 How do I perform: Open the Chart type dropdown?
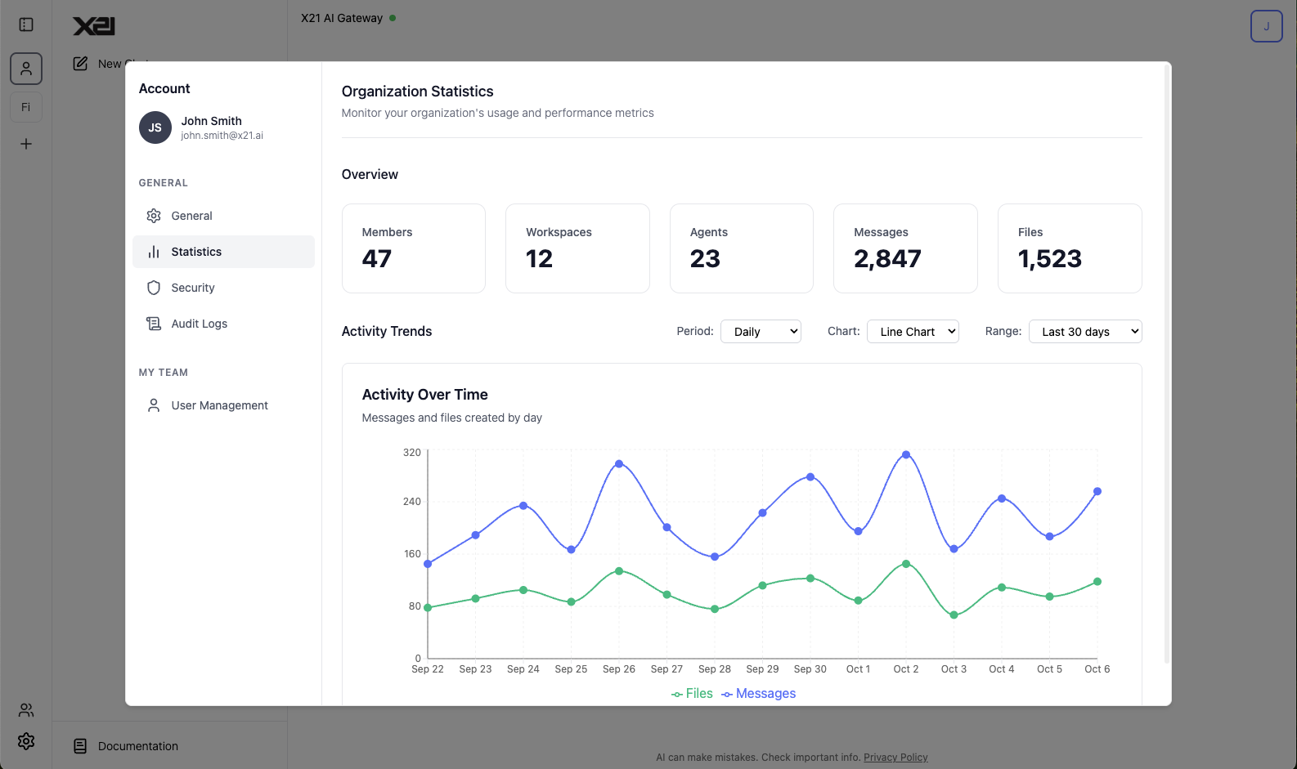tap(913, 332)
